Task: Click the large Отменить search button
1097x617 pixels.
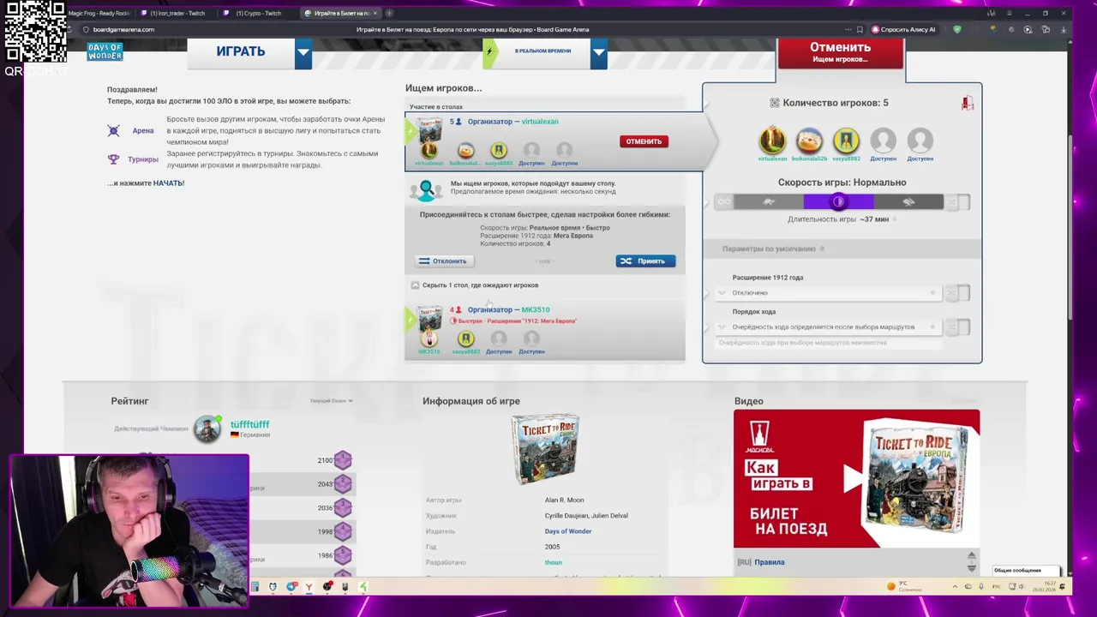Action: [x=840, y=51]
